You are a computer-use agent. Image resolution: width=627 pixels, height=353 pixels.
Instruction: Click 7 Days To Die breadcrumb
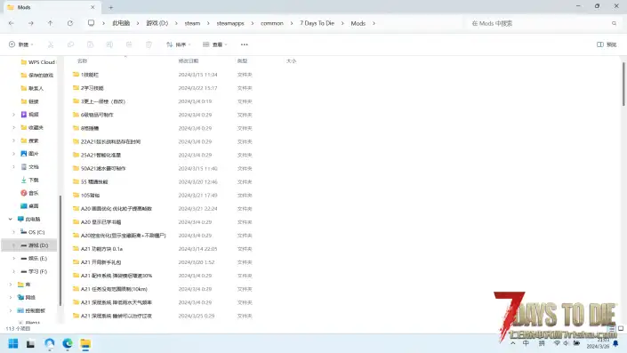pyautogui.click(x=318, y=24)
